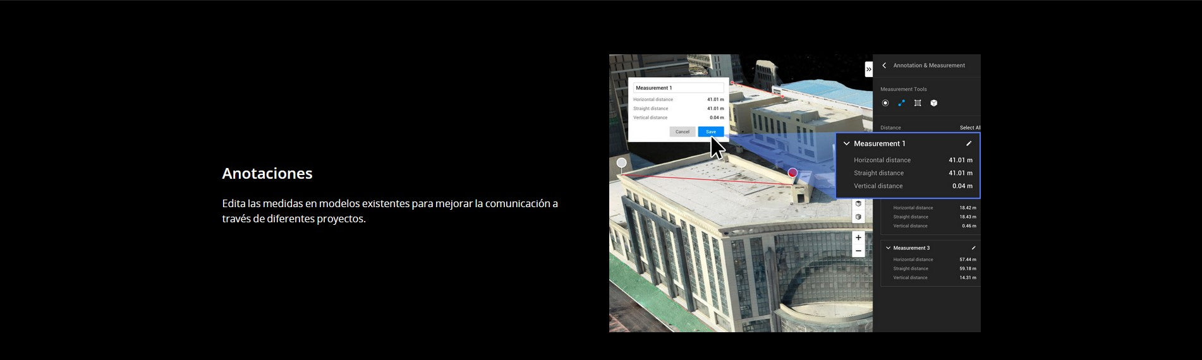1202x360 pixels.
Task: Edit Measurement 1 with pencil icon
Action: pos(969,143)
